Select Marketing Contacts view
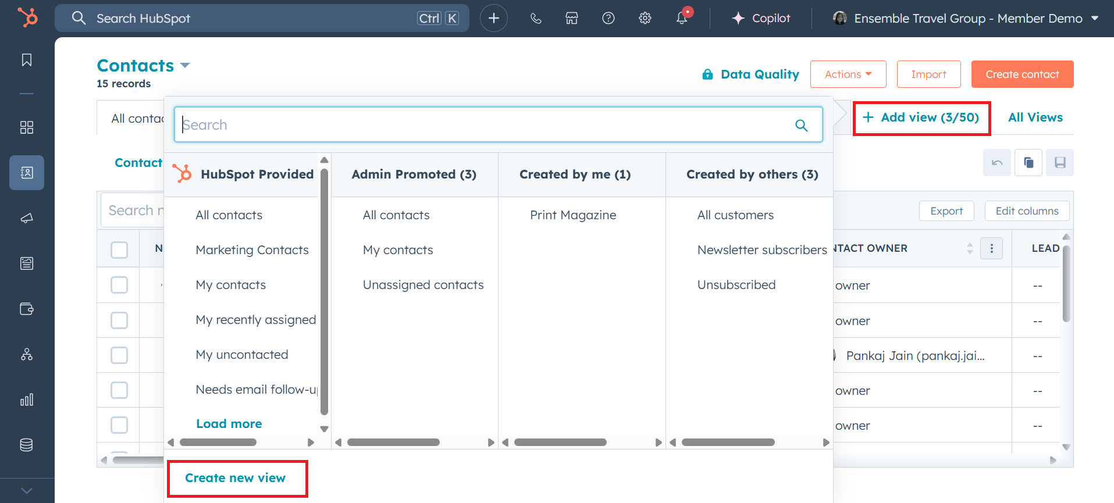The width and height of the screenshot is (1114, 503). pyautogui.click(x=252, y=250)
